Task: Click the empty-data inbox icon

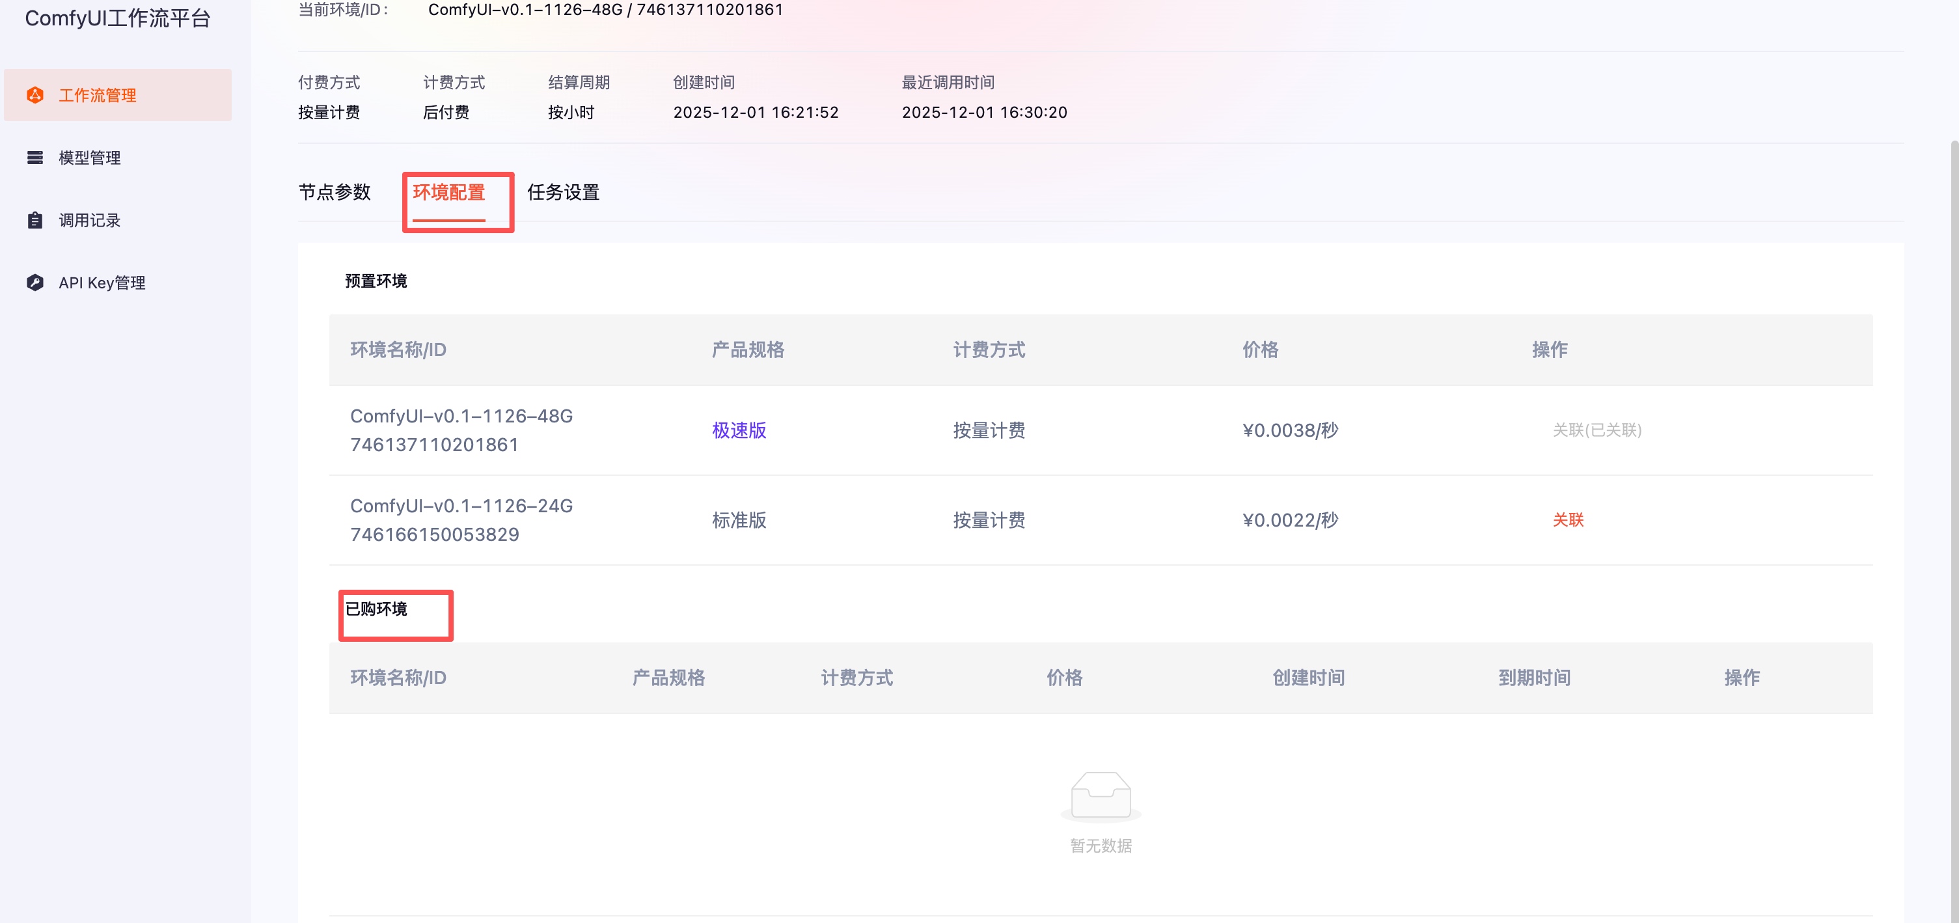Action: click(x=1101, y=796)
